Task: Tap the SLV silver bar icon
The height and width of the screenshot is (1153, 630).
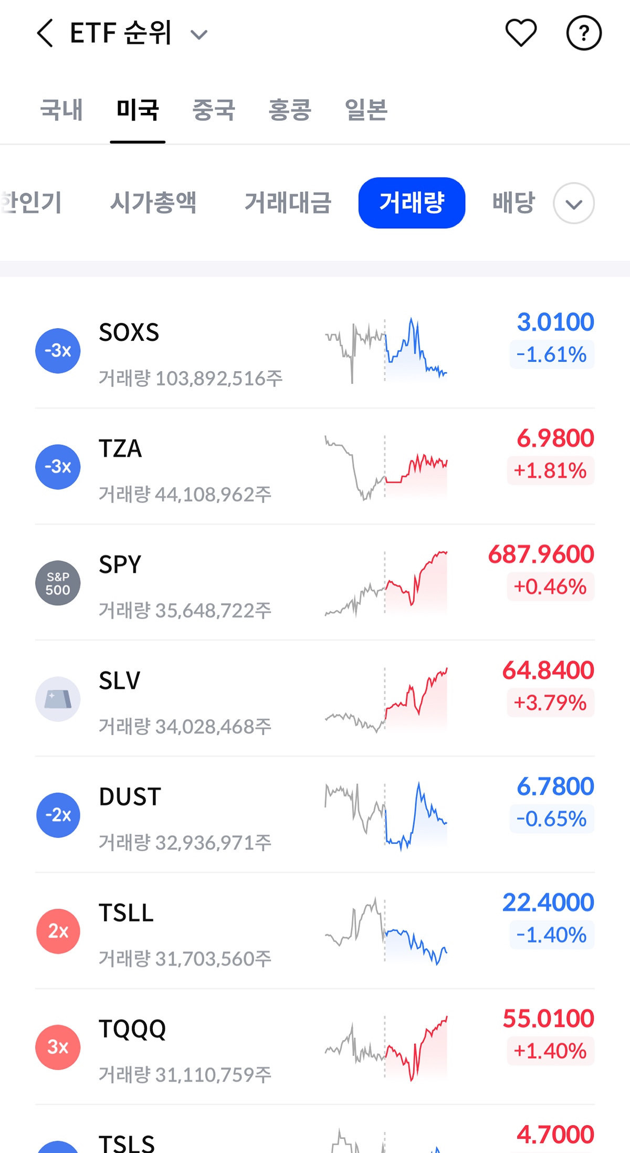Action: 58,699
